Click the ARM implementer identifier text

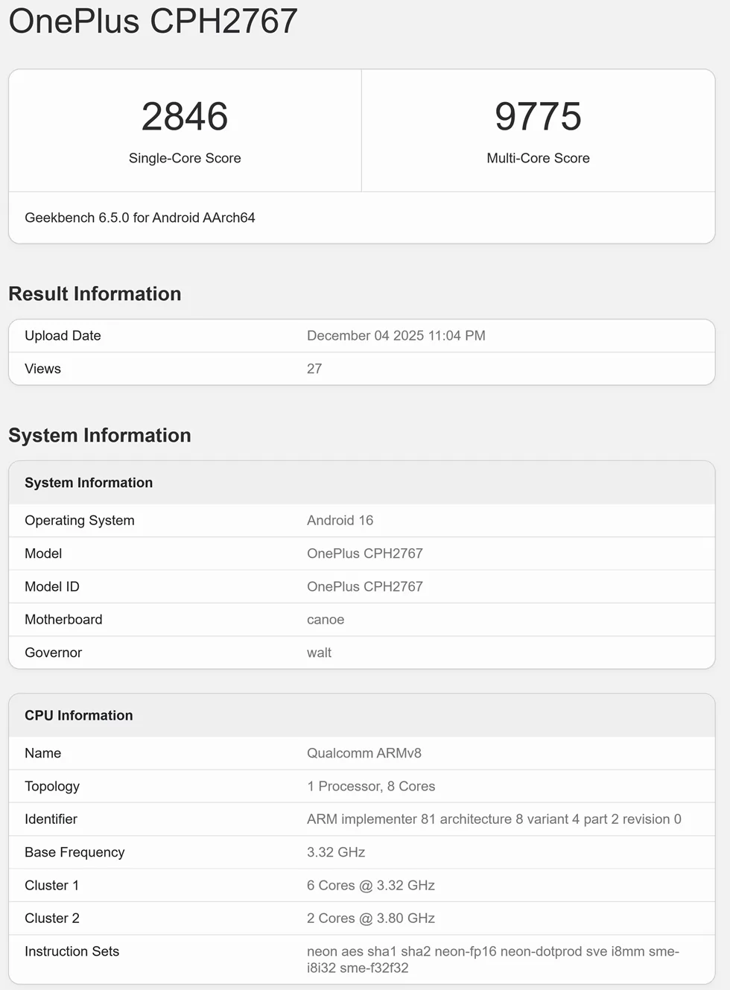(493, 819)
